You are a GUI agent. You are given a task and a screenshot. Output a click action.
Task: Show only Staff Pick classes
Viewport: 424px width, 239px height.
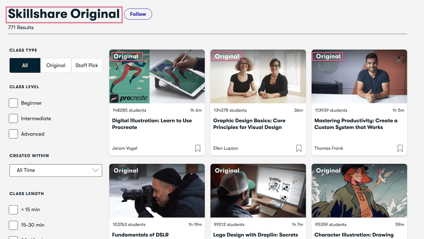(x=87, y=65)
